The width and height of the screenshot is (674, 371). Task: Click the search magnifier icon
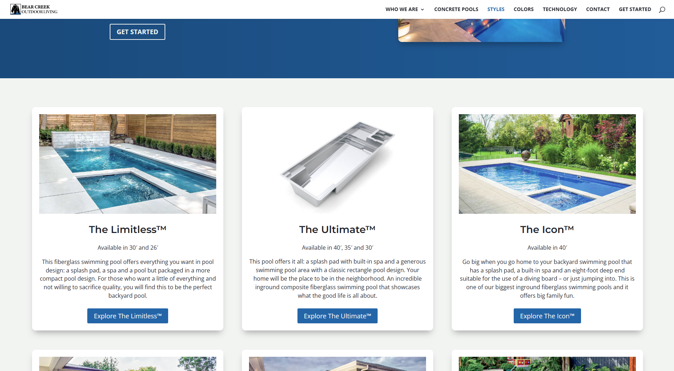[662, 10]
